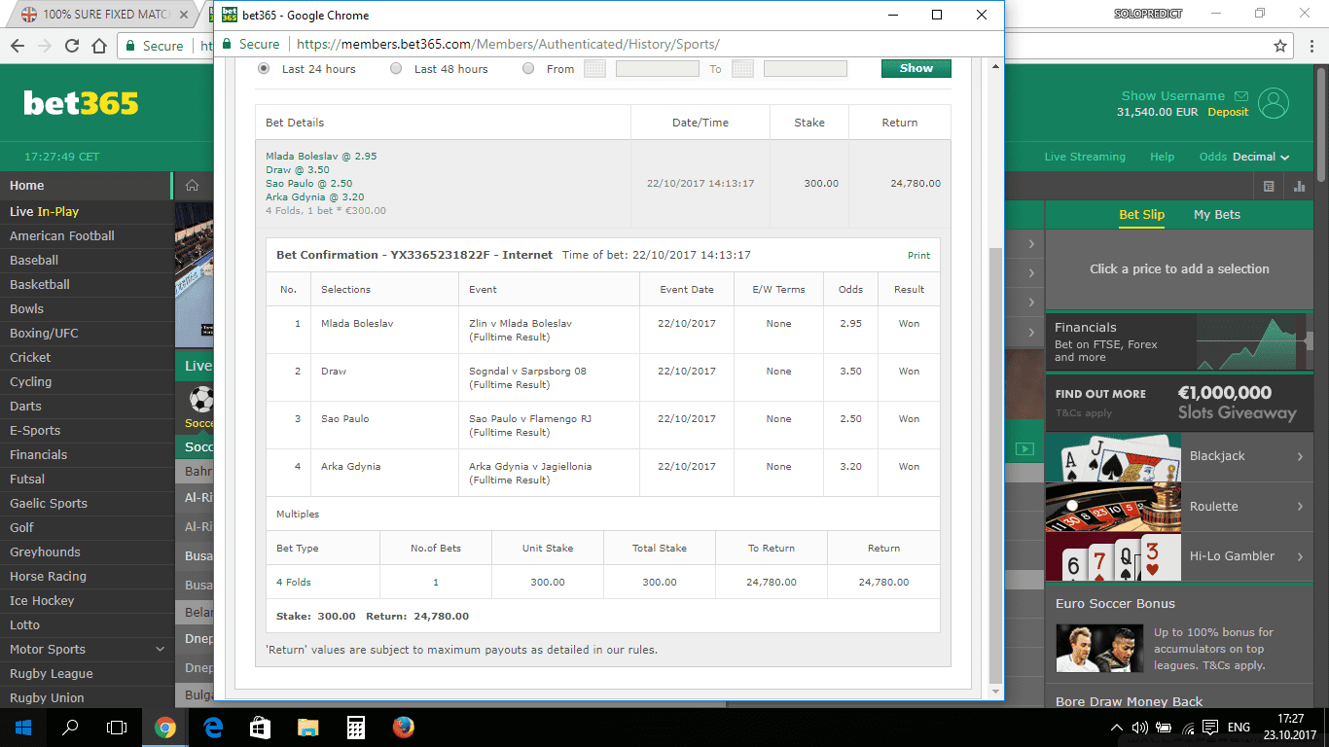The width and height of the screenshot is (1329, 747).
Task: Click the home icon in breadcrumb bar
Action: click(x=193, y=186)
